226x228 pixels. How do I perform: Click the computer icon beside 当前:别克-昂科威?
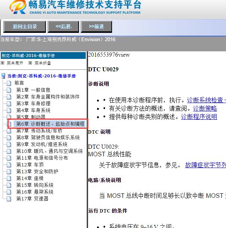3,76
